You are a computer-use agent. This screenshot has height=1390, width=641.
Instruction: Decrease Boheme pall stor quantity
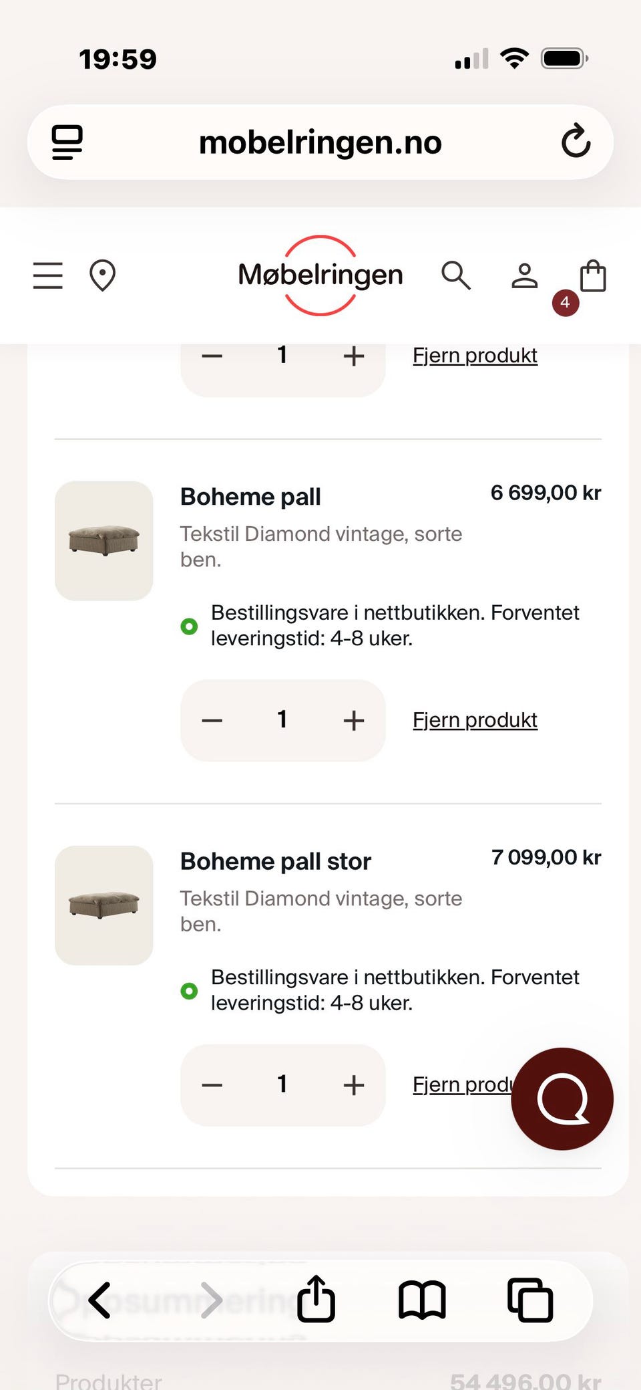[212, 1085]
